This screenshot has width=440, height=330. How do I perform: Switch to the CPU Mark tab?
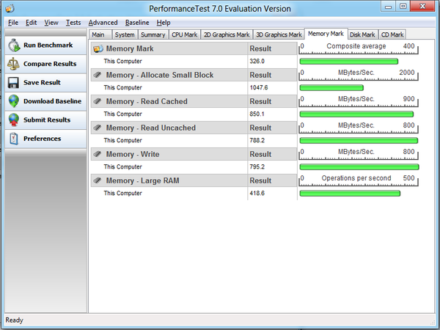[183, 34]
